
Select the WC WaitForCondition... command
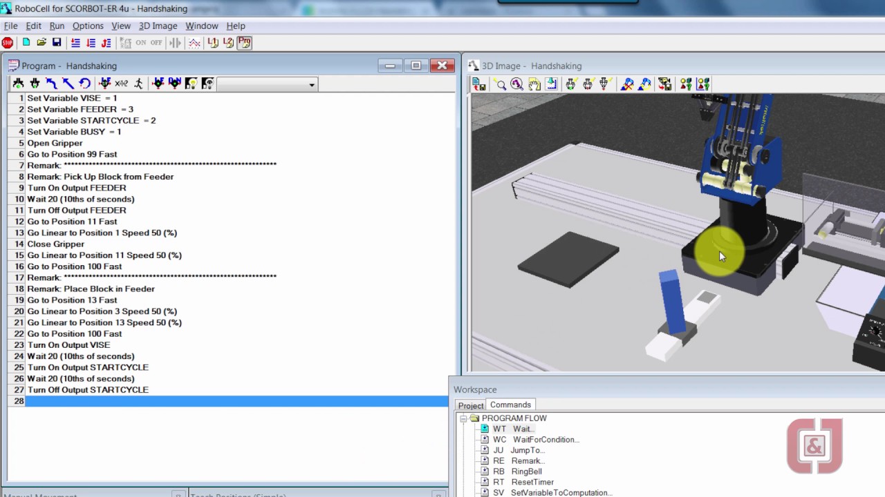[x=536, y=440]
